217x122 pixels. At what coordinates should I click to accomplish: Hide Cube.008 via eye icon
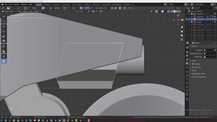point(215,19)
